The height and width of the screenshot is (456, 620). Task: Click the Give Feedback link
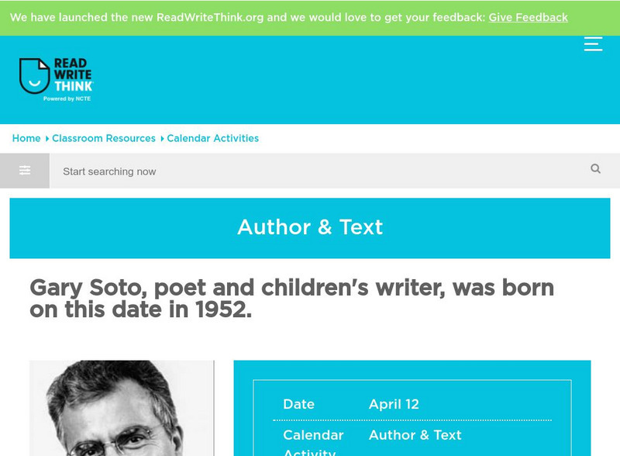coord(528,17)
